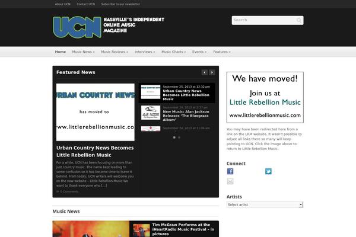The image size is (356, 237).
Task: Click the UCN logo
Action: tap(77, 27)
